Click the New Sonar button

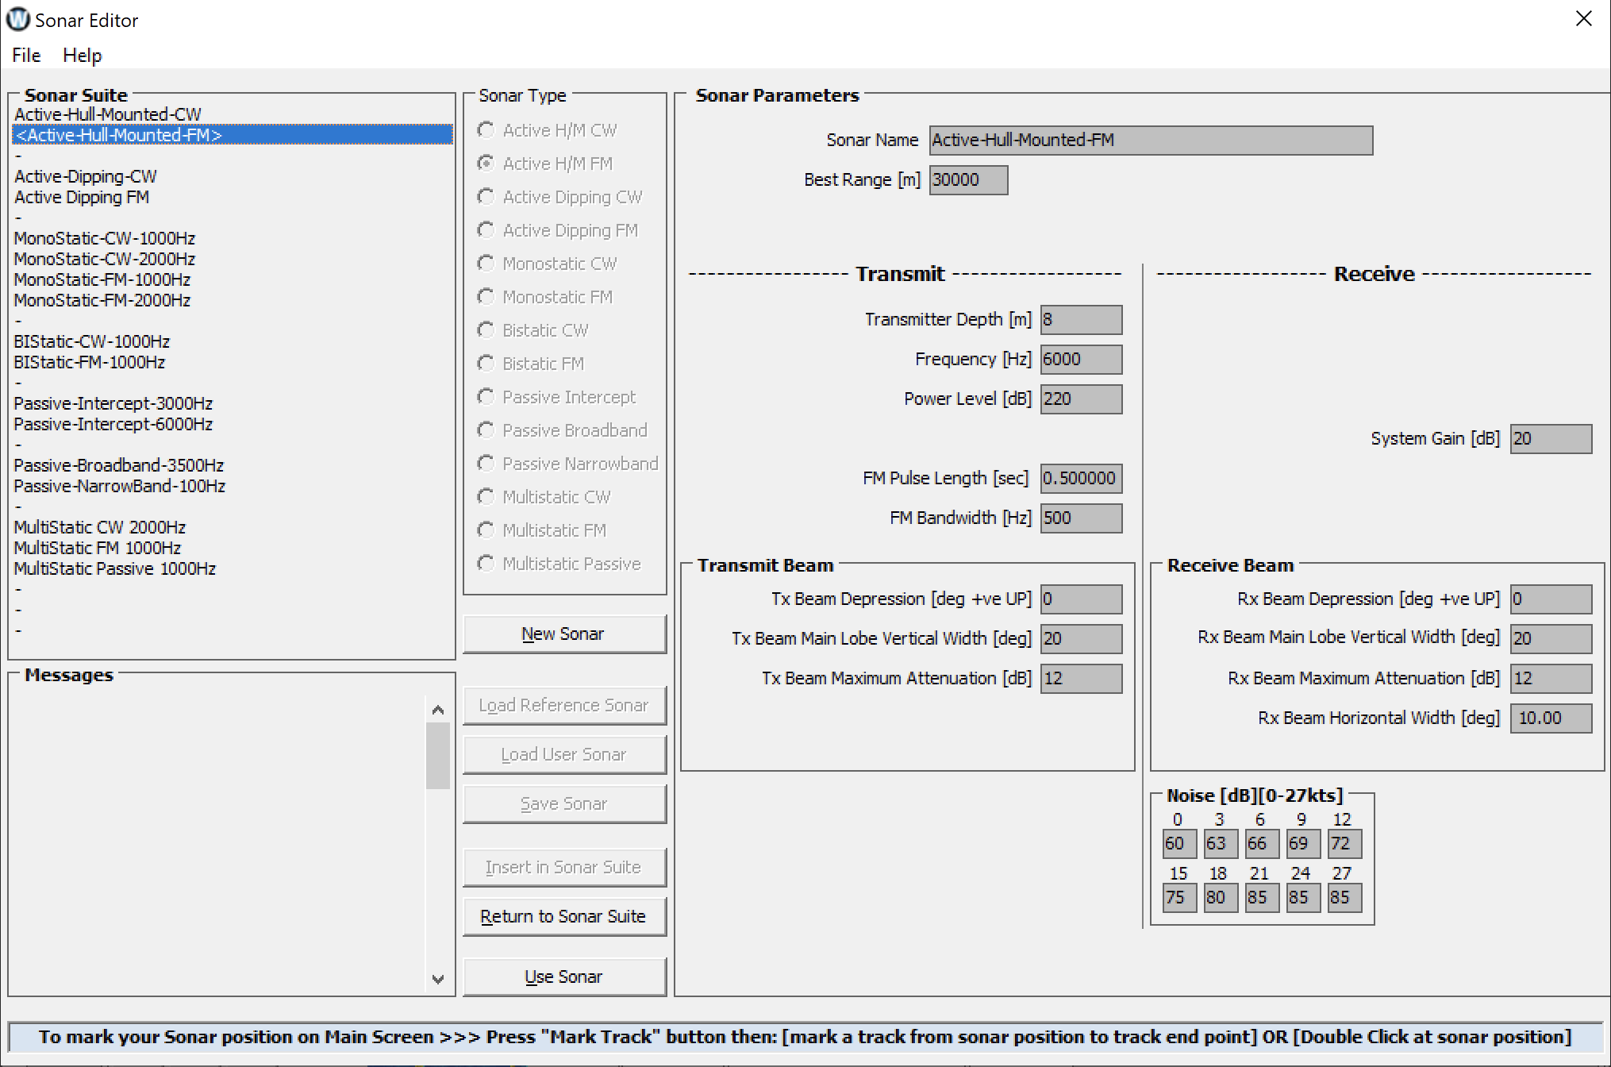tap(564, 634)
